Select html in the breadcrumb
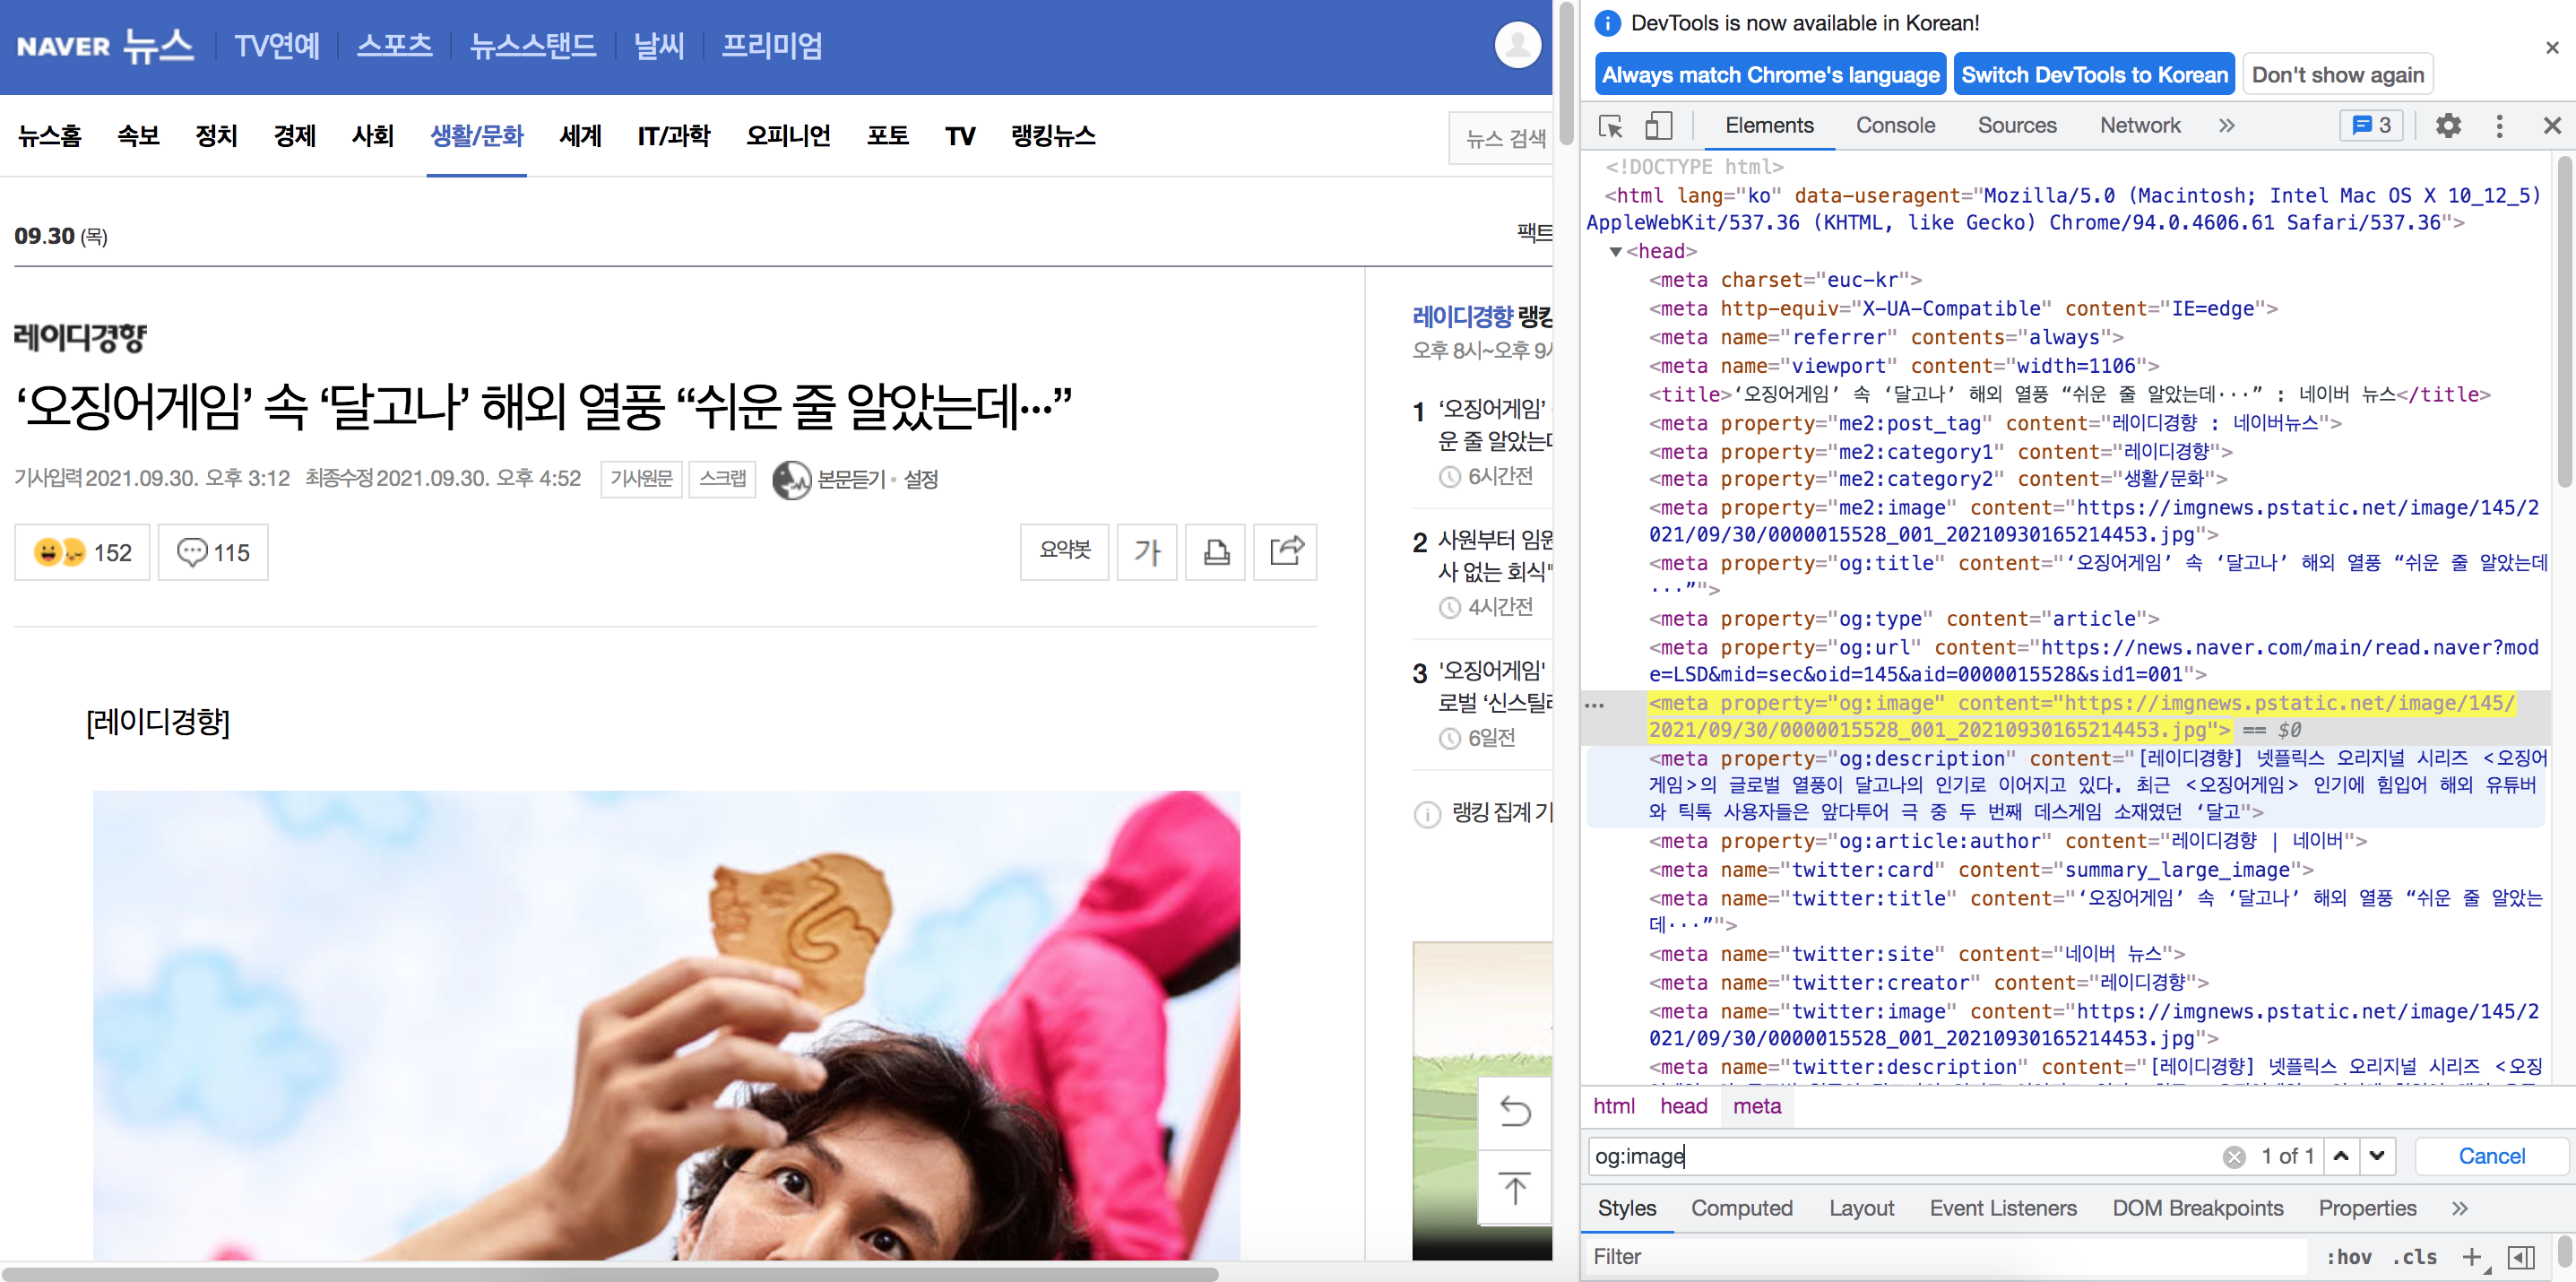The height and width of the screenshot is (1282, 2576). 1613,1107
